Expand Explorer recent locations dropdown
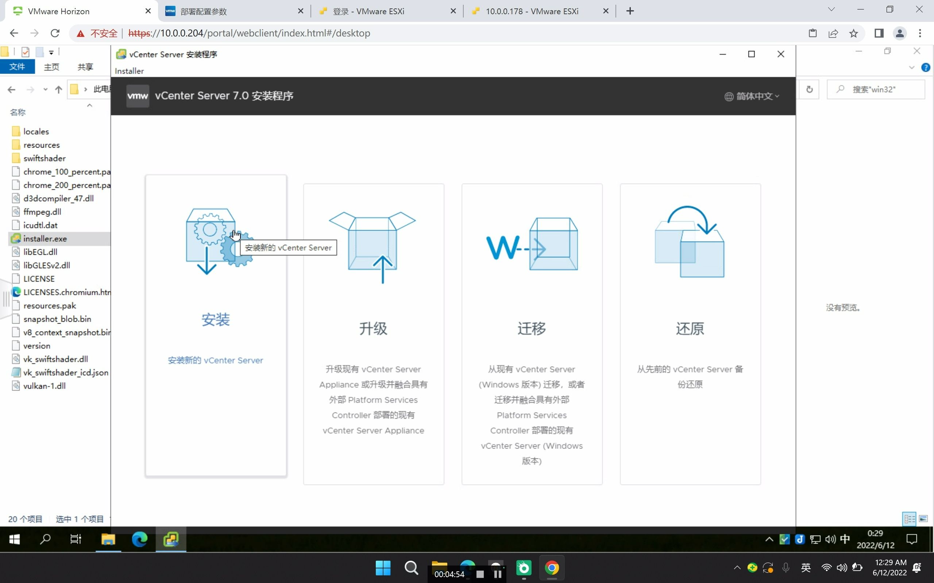This screenshot has height=583, width=934. (x=45, y=90)
